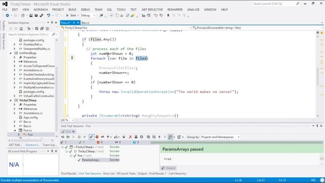Close the Foo.cs editor tab

tap(78, 22)
